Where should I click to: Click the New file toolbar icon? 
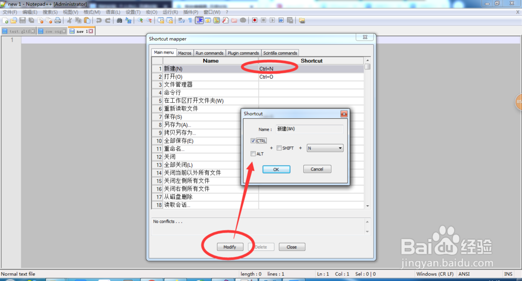coord(5,21)
